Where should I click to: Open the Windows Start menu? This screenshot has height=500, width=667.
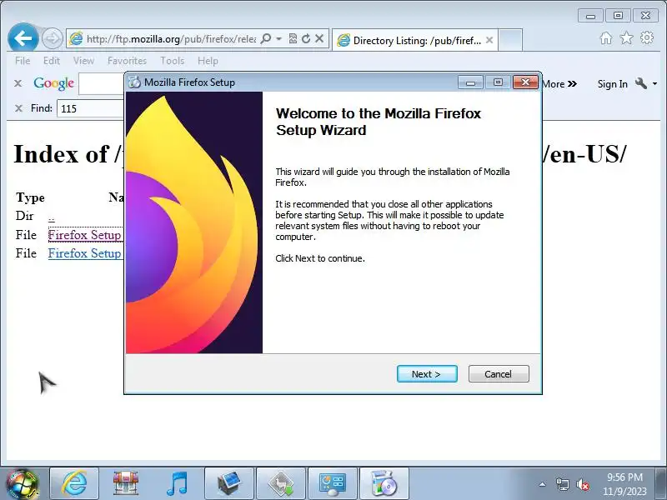pyautogui.click(x=22, y=483)
